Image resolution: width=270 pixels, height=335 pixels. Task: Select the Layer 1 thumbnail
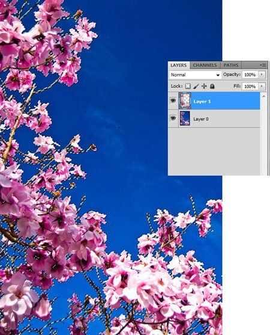pyautogui.click(x=185, y=101)
